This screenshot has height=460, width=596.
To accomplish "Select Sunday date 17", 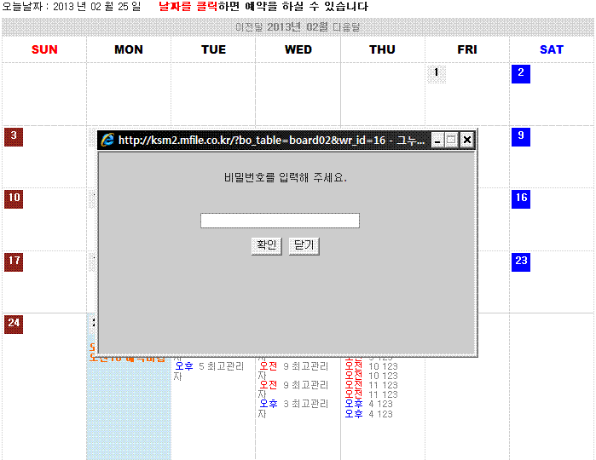I will 14,262.
